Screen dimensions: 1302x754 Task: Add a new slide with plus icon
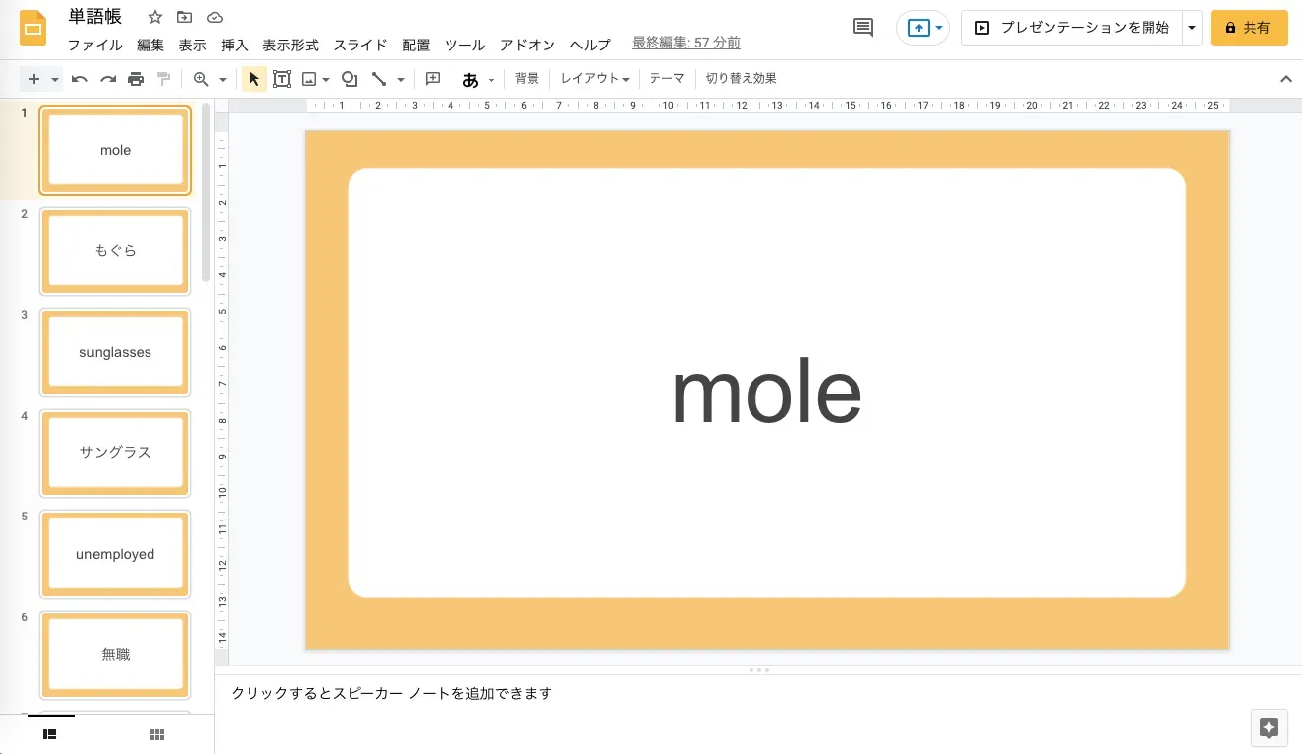coord(33,79)
